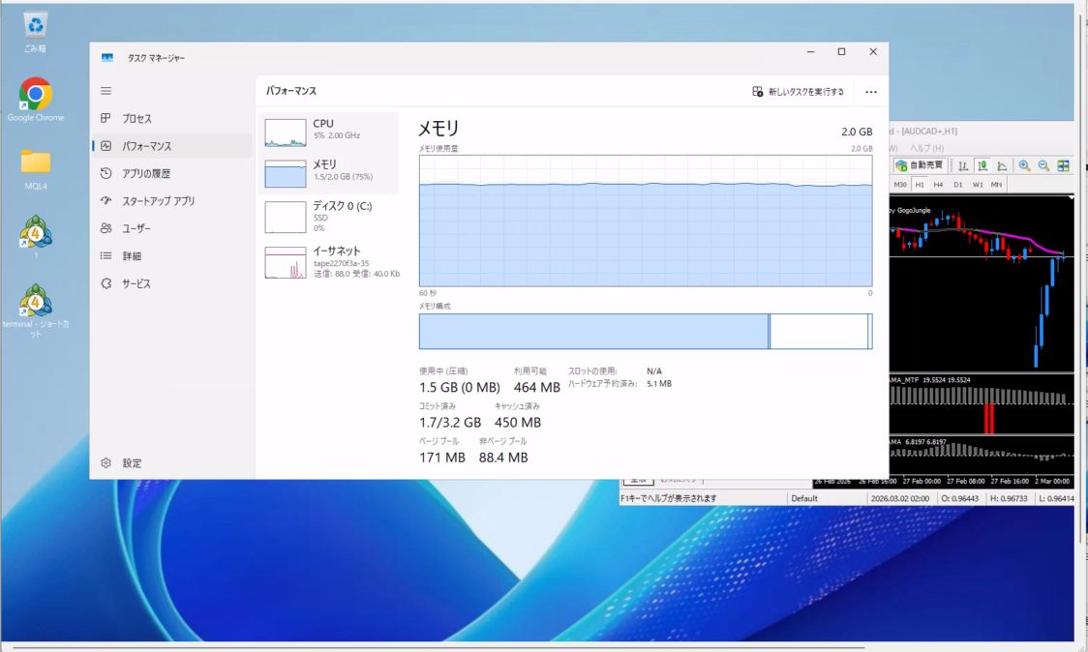
Task: Zoom in on the MetaTrader chart
Action: [x=1024, y=165]
